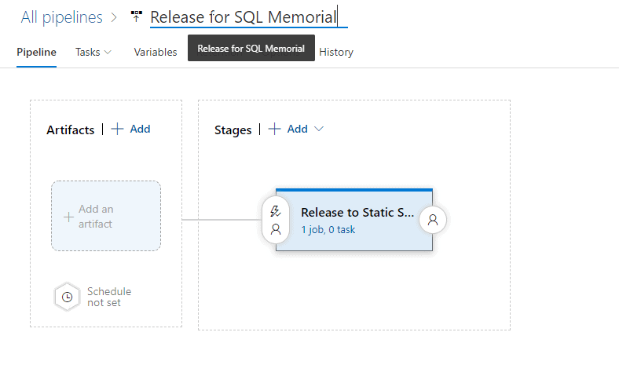Click the plus icon next to Artifacts

click(x=117, y=129)
